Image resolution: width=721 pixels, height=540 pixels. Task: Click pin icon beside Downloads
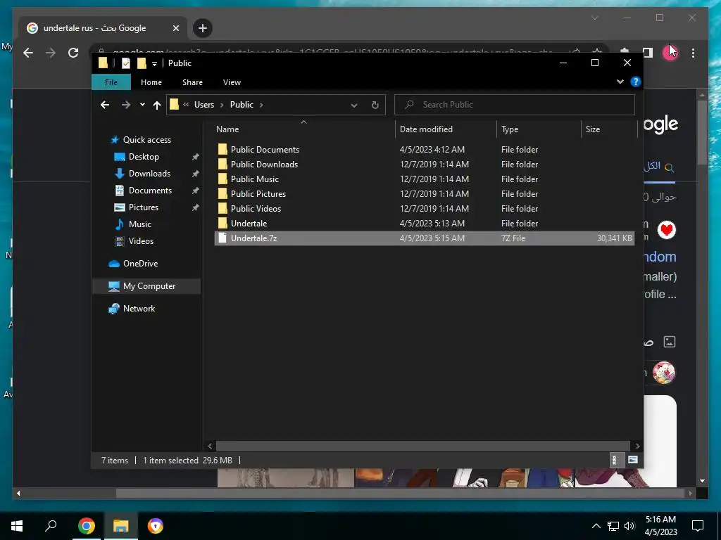196,174
